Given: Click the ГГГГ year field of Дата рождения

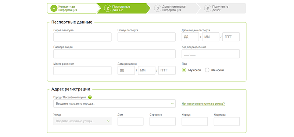Looking at the screenshot, I should pos(167,71).
